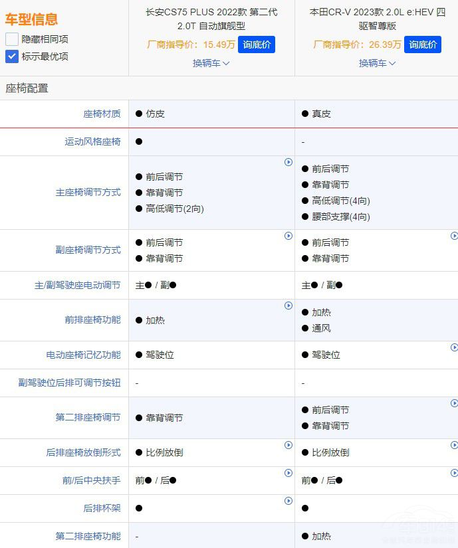Viewport: 458px width, 548px height.
Task: Click the play icon in Changan's 后排杯架 cell
Action: (x=288, y=501)
